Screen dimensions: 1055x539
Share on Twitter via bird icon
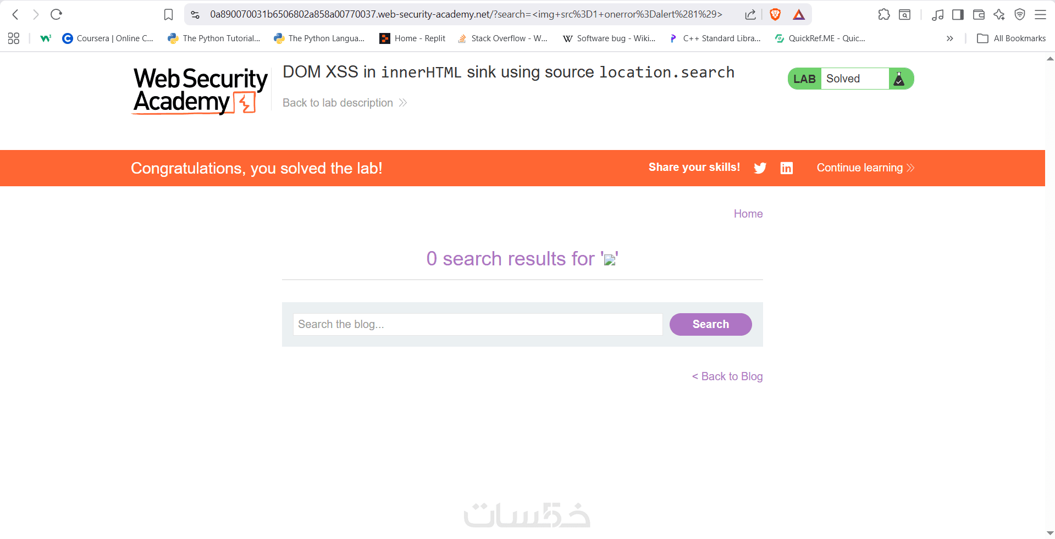pyautogui.click(x=760, y=168)
